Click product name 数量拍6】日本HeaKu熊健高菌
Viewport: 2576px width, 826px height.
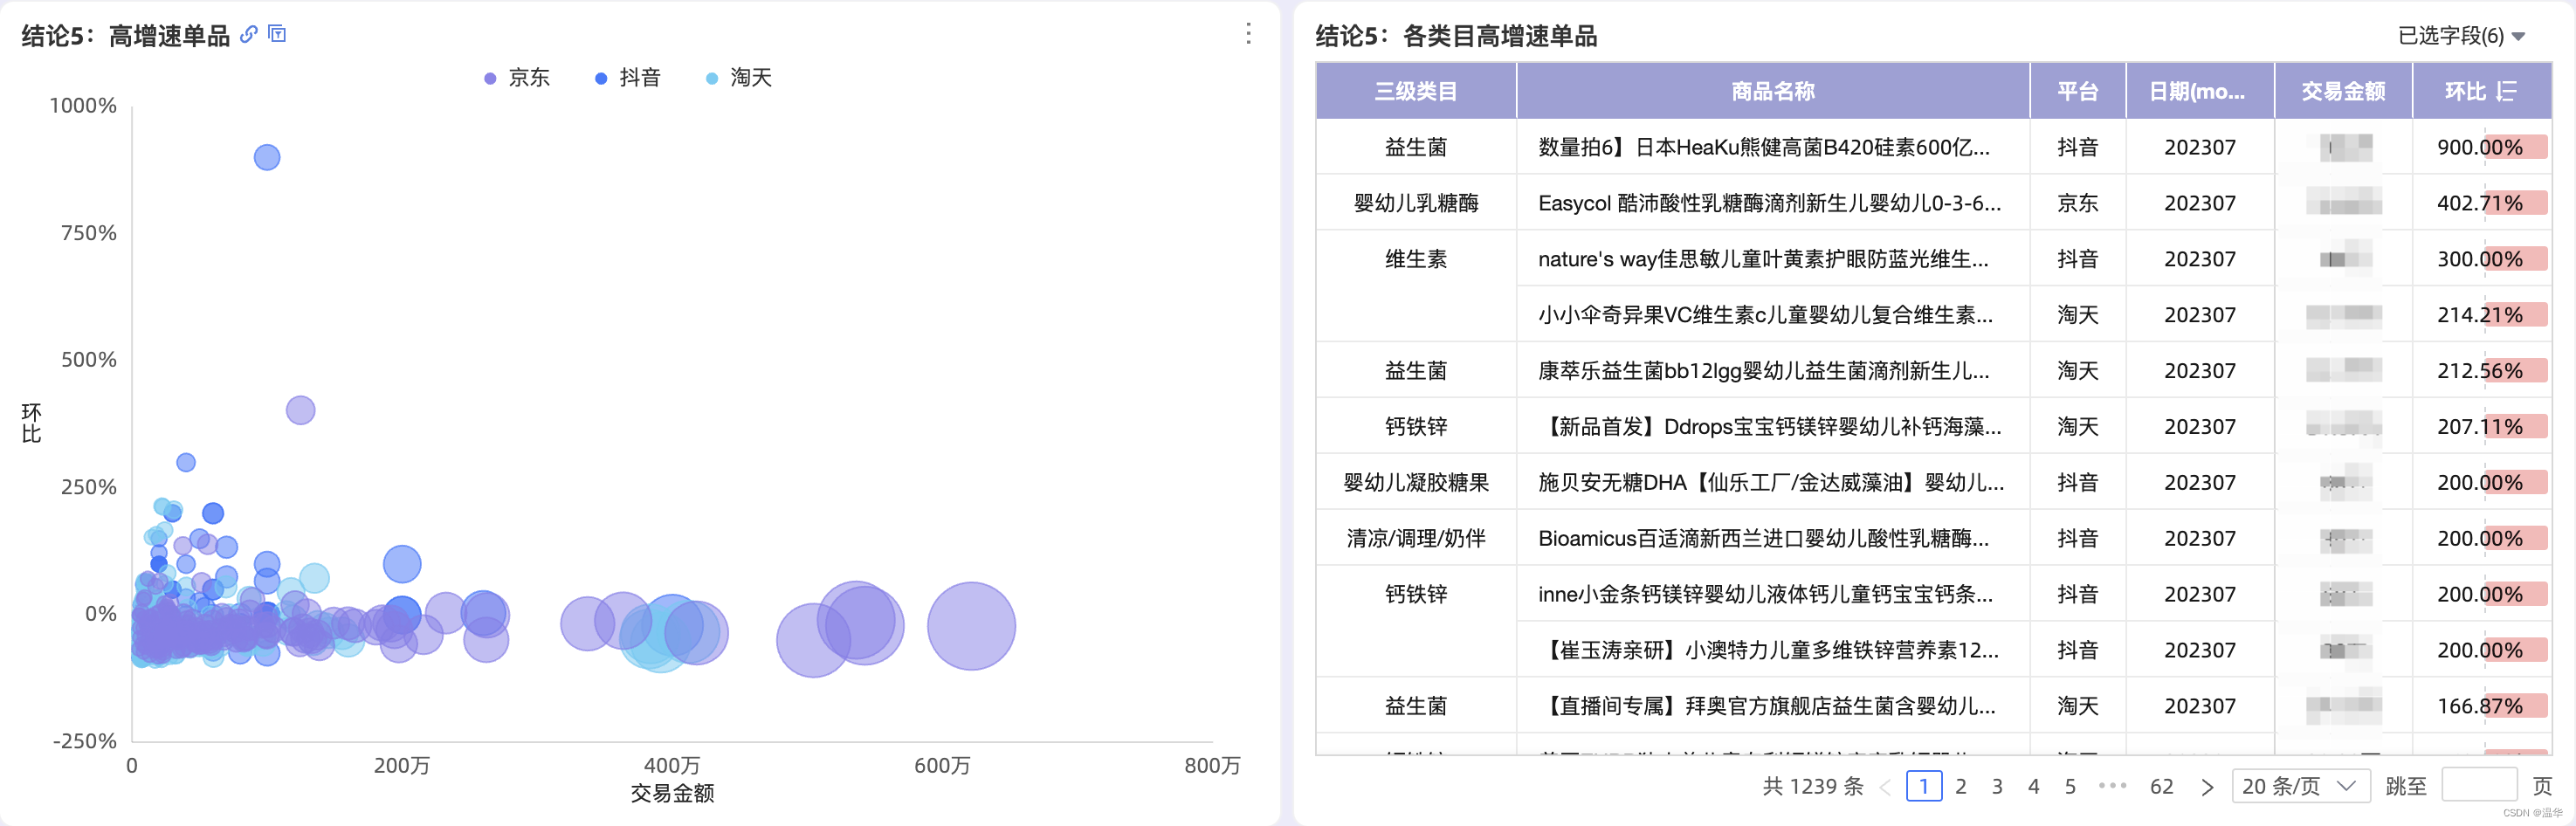click(x=1764, y=147)
